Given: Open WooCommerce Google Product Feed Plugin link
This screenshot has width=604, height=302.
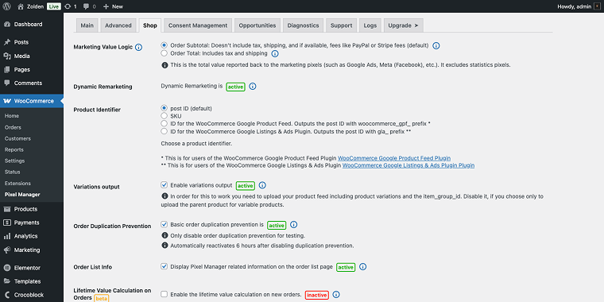Looking at the screenshot, I should pos(394,158).
